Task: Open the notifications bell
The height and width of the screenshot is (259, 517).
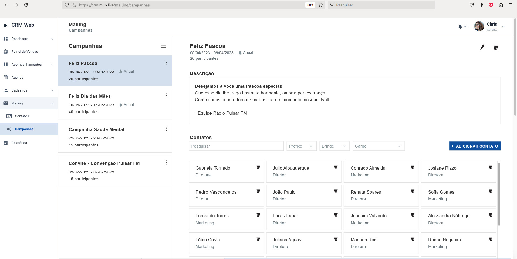Action: 460,27
